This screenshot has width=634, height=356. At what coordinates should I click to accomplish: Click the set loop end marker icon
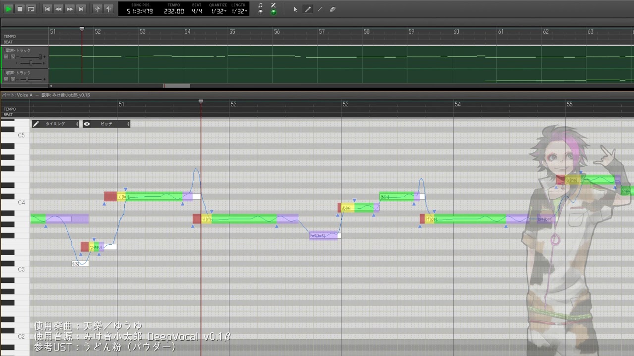pyautogui.click(x=109, y=9)
